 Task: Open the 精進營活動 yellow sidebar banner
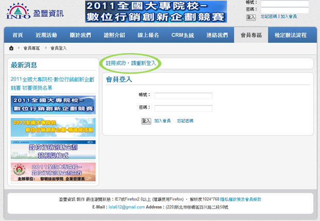coord(53,127)
